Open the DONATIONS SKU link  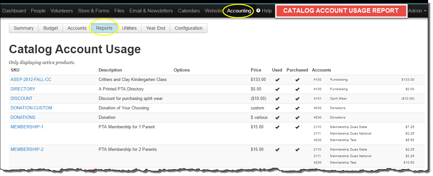(x=23, y=117)
